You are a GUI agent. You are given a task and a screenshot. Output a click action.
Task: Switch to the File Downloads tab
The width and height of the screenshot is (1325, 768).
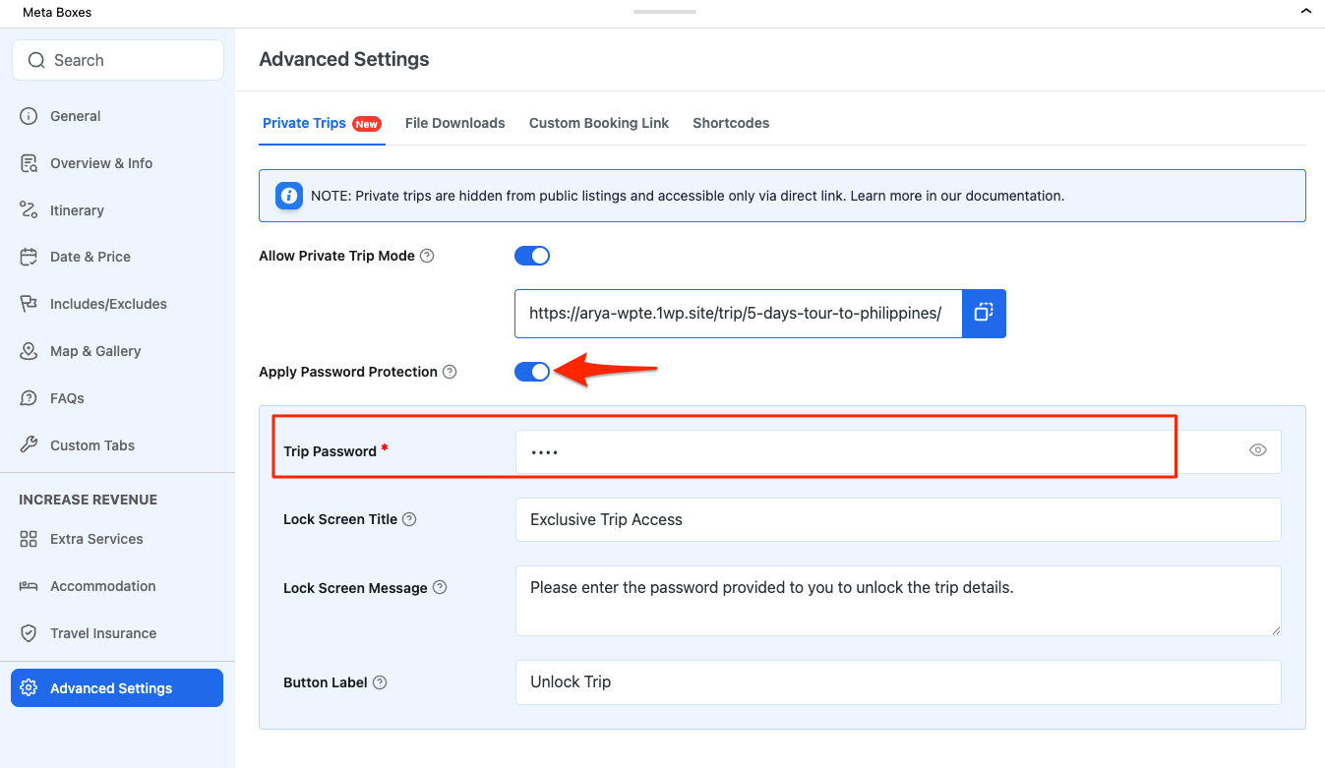[454, 123]
